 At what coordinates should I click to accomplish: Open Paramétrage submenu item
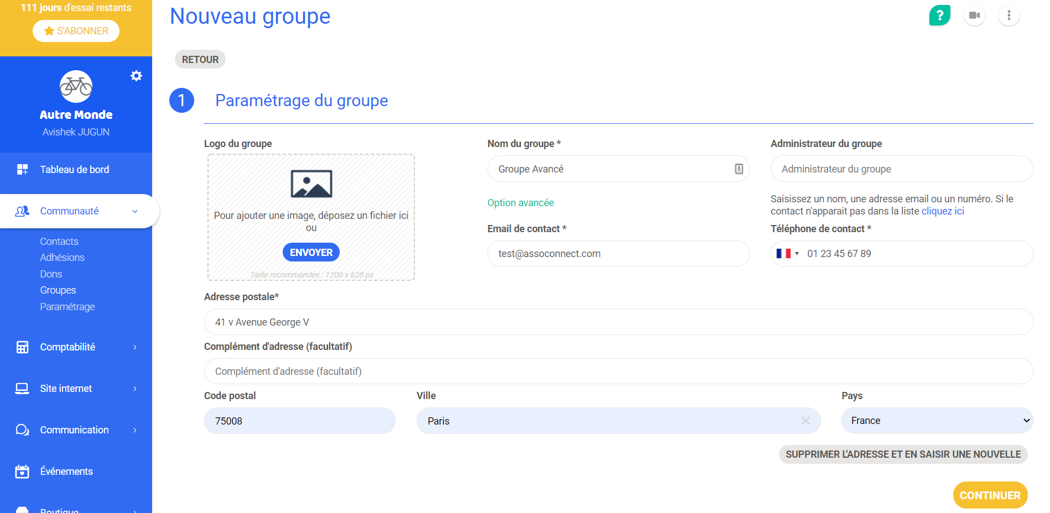[67, 307]
